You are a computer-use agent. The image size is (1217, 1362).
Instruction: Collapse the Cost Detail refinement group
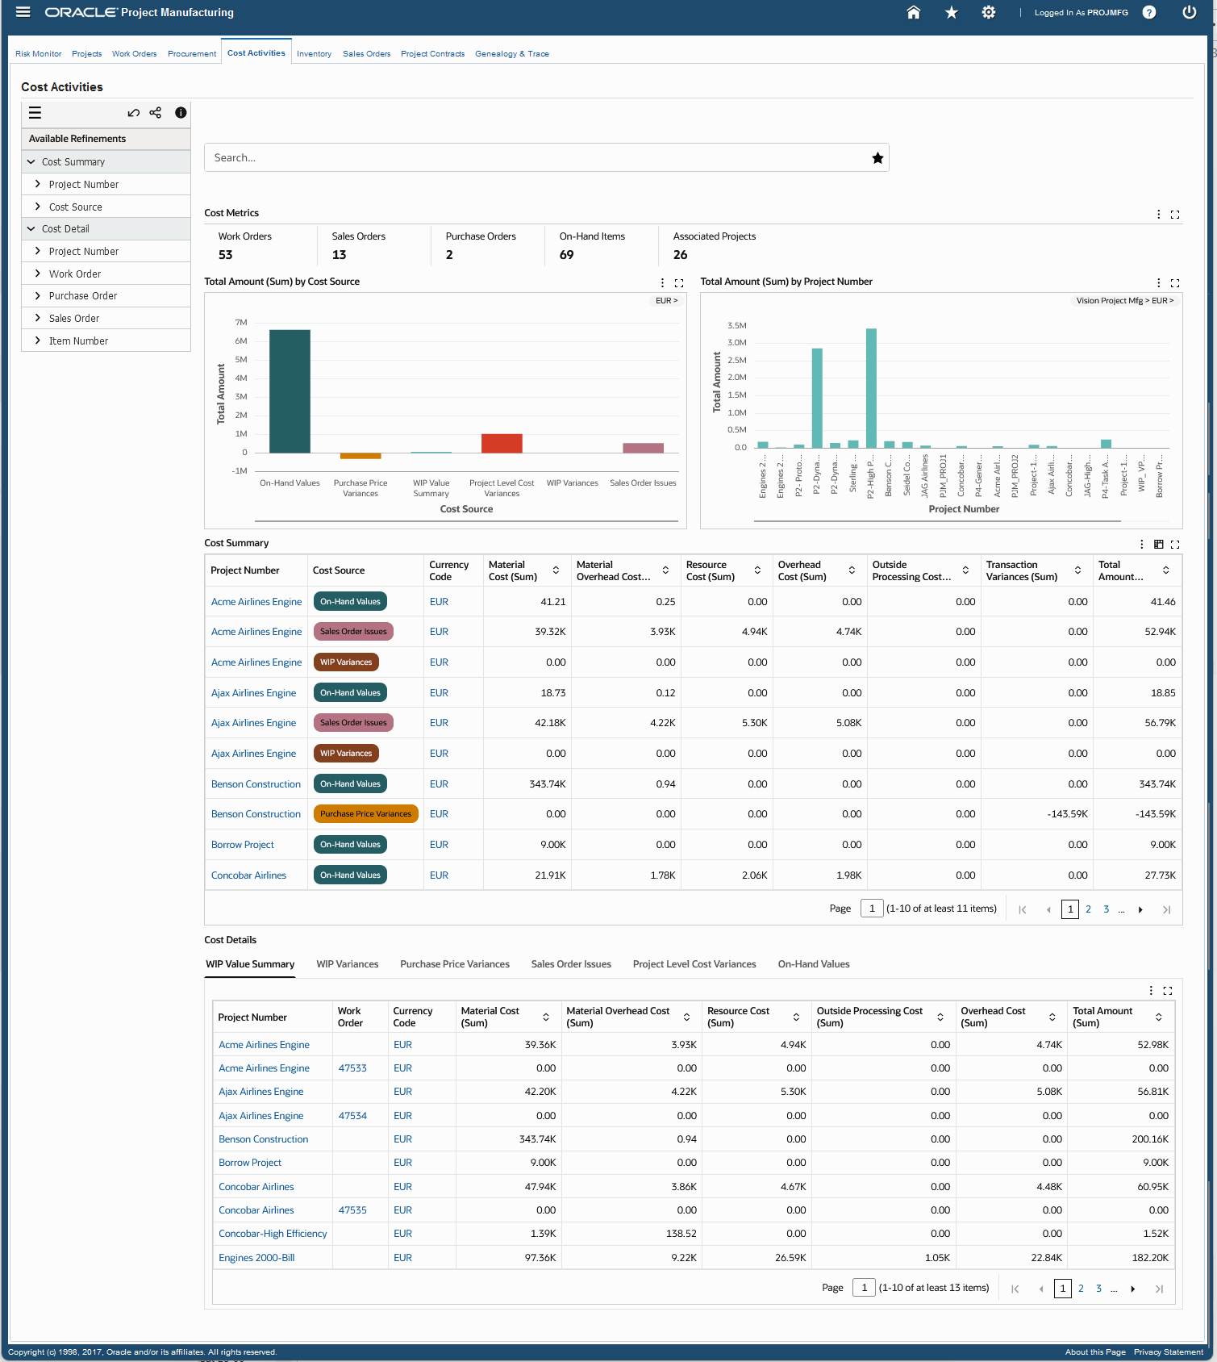pos(31,229)
